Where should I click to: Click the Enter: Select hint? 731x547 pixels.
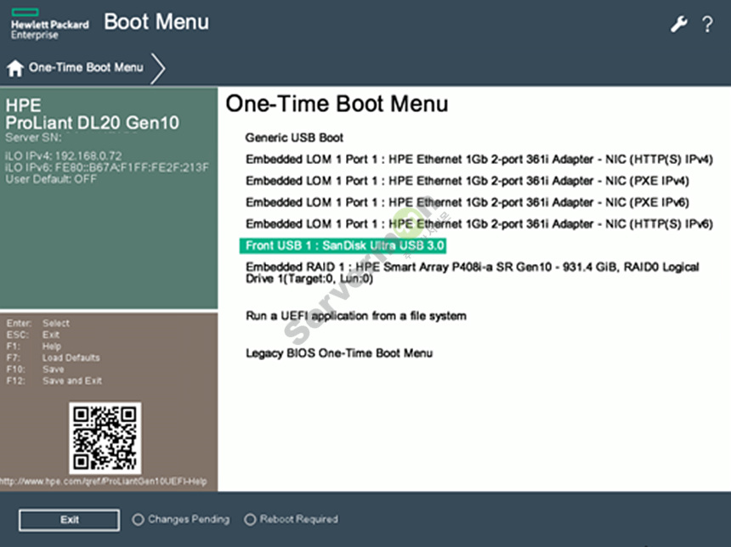tap(37, 323)
